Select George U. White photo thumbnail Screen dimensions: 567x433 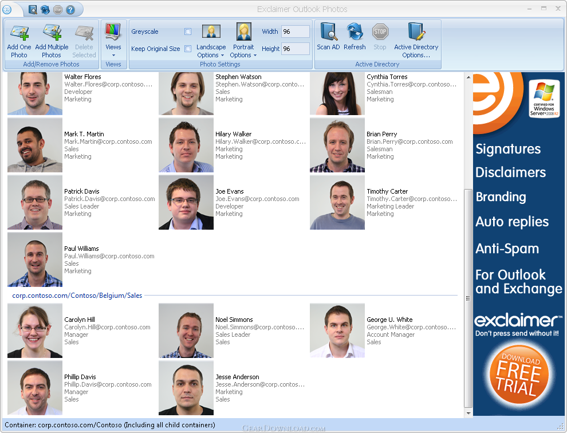tap(337, 330)
